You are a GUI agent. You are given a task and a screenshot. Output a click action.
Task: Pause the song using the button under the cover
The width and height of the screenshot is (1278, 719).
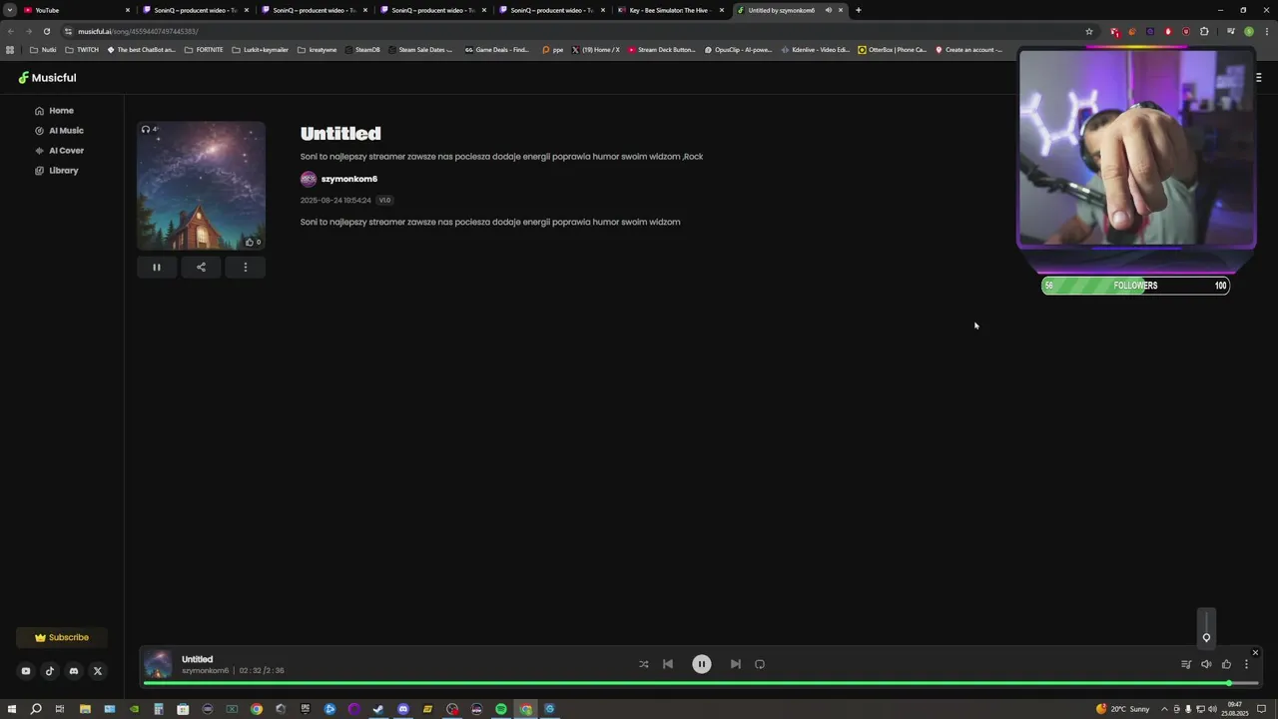(x=157, y=267)
